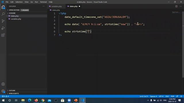Open the Windows Start menu
The height and width of the screenshot is (103, 184).
pos(3,100)
